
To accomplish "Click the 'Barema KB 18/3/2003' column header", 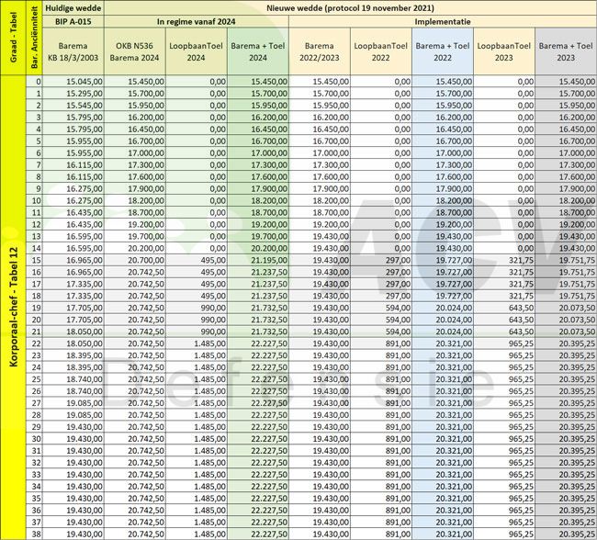I will point(73,51).
